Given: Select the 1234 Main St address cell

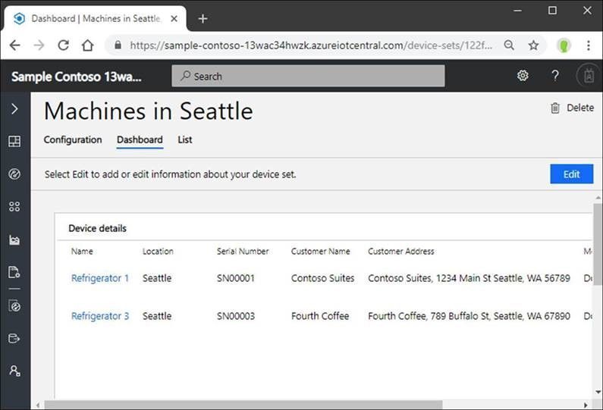Looking at the screenshot, I should tap(469, 278).
